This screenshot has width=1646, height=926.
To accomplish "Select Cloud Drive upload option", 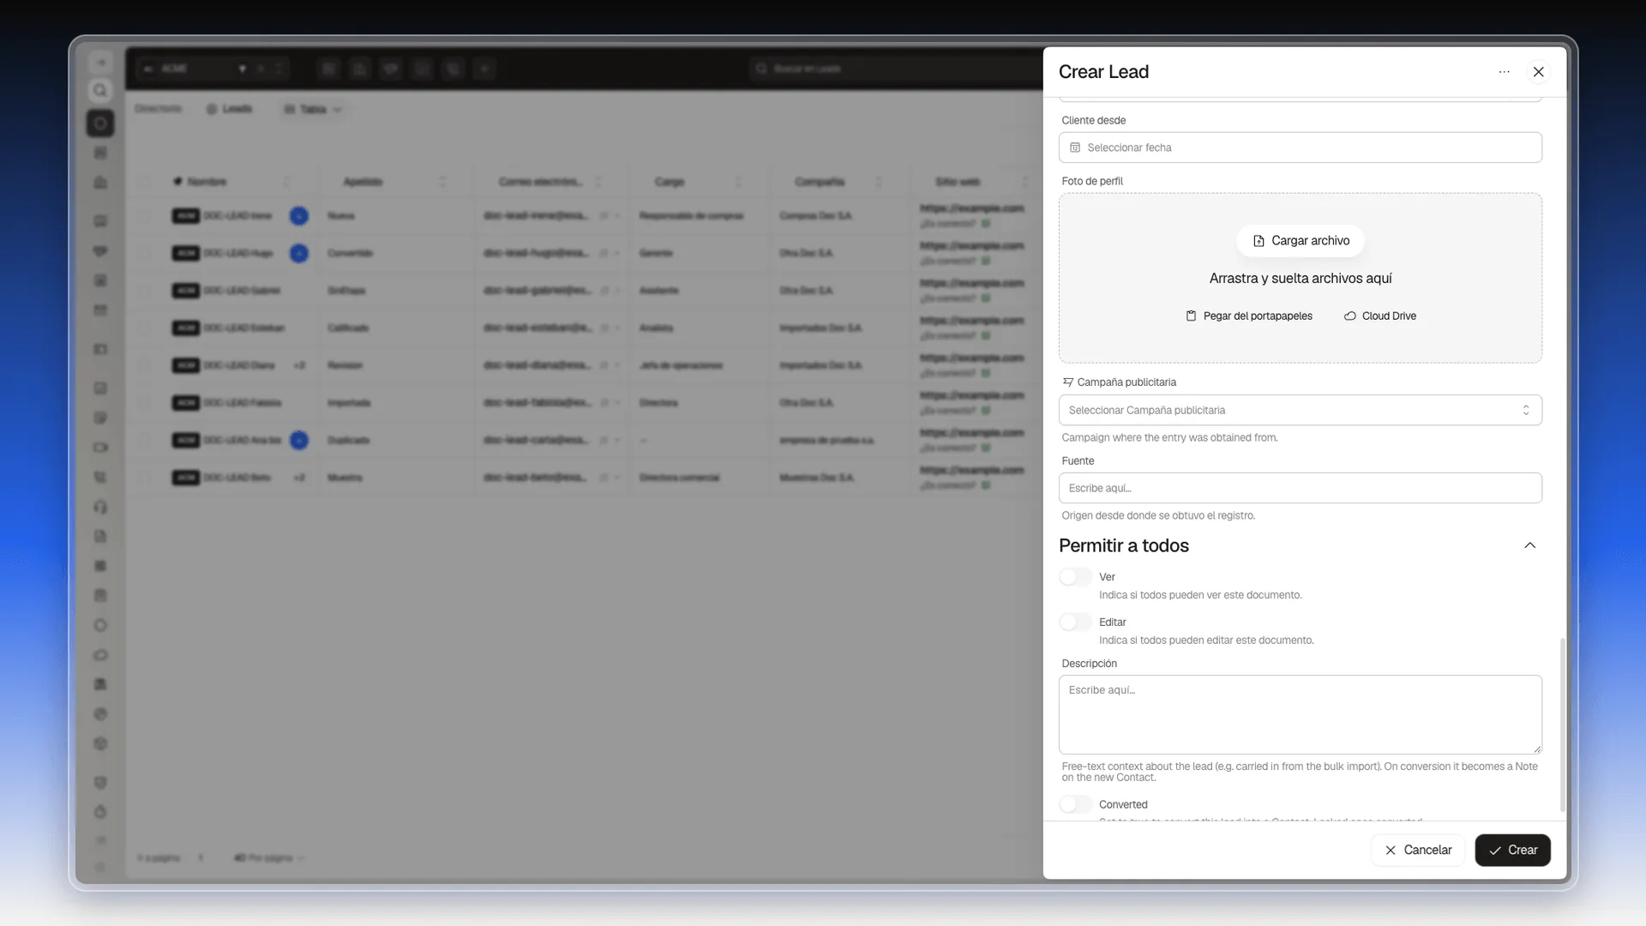I will [1379, 316].
